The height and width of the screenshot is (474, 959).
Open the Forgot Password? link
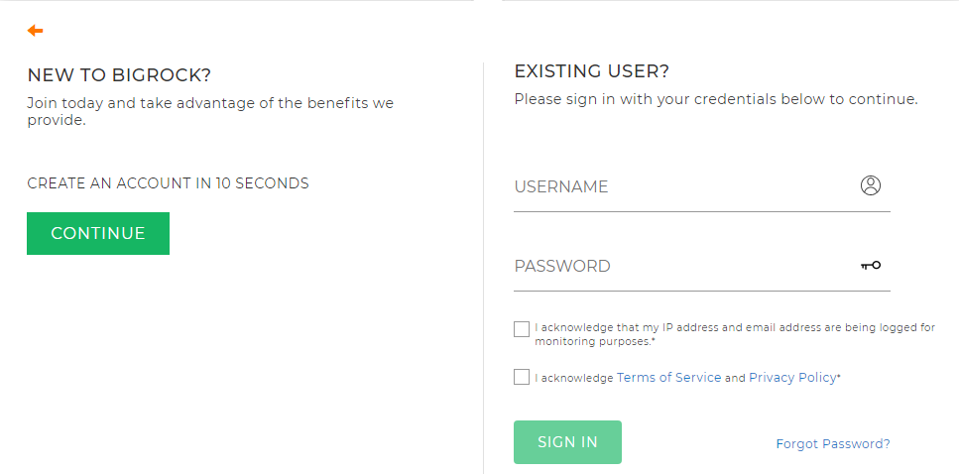(x=833, y=444)
